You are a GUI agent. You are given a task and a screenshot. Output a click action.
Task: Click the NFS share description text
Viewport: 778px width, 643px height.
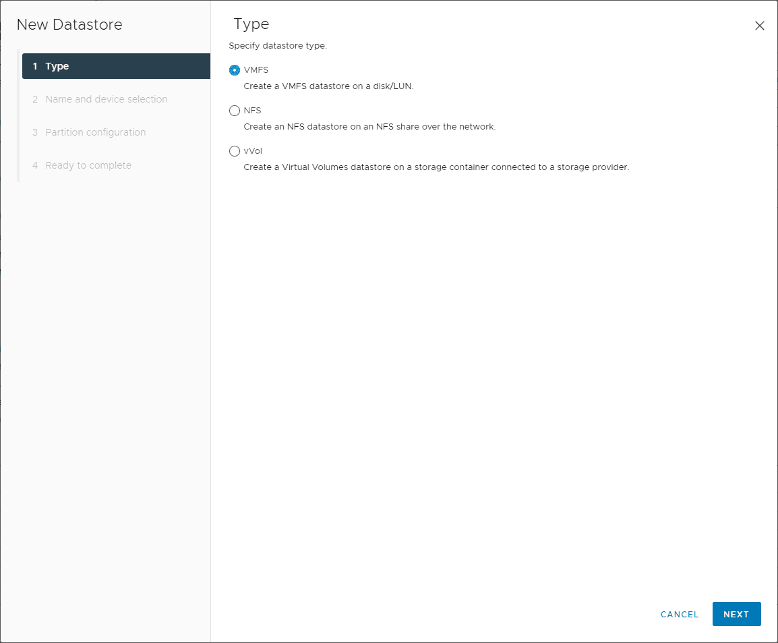369,127
